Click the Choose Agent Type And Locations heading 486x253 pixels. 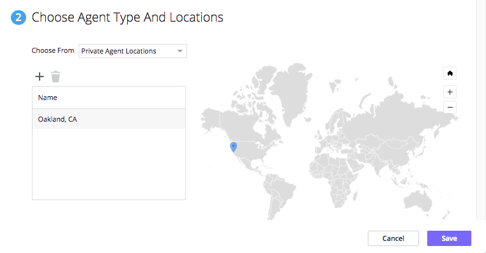pyautogui.click(x=127, y=17)
